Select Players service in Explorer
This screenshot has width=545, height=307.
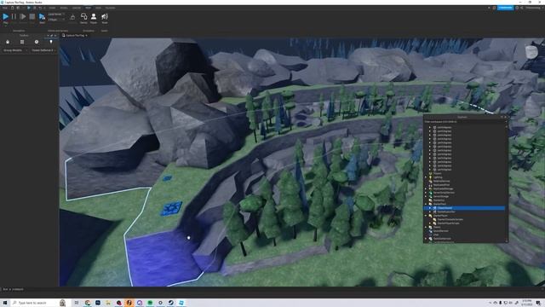coord(437,173)
